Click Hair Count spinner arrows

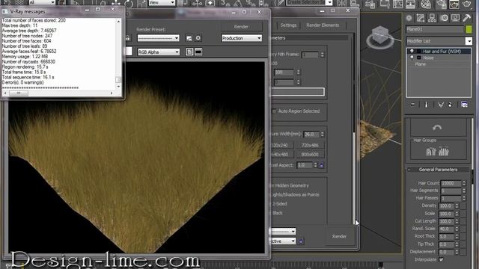click(464, 183)
